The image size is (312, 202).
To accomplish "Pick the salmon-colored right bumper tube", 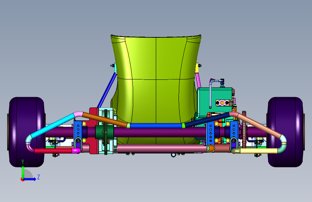I will [x=259, y=126].
